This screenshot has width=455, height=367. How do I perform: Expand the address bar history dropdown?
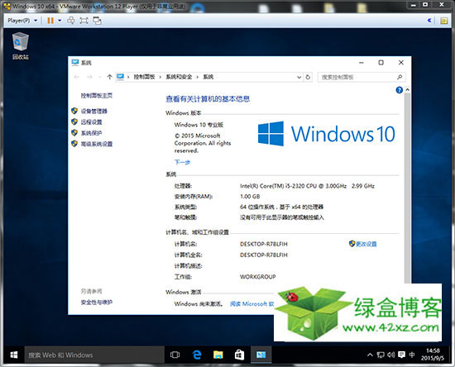point(299,78)
